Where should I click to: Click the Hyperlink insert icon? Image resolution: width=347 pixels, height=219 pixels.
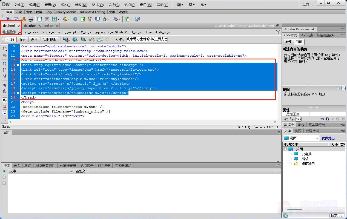coord(8,19)
